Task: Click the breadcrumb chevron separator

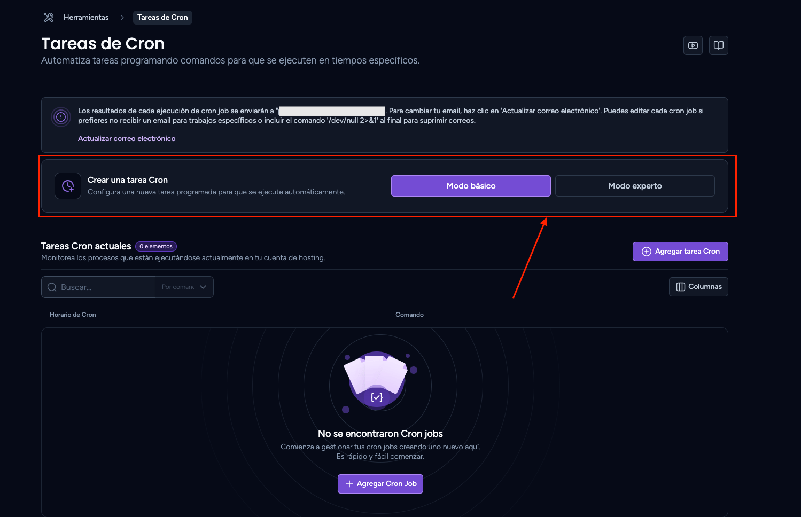Action: pyautogui.click(x=122, y=18)
